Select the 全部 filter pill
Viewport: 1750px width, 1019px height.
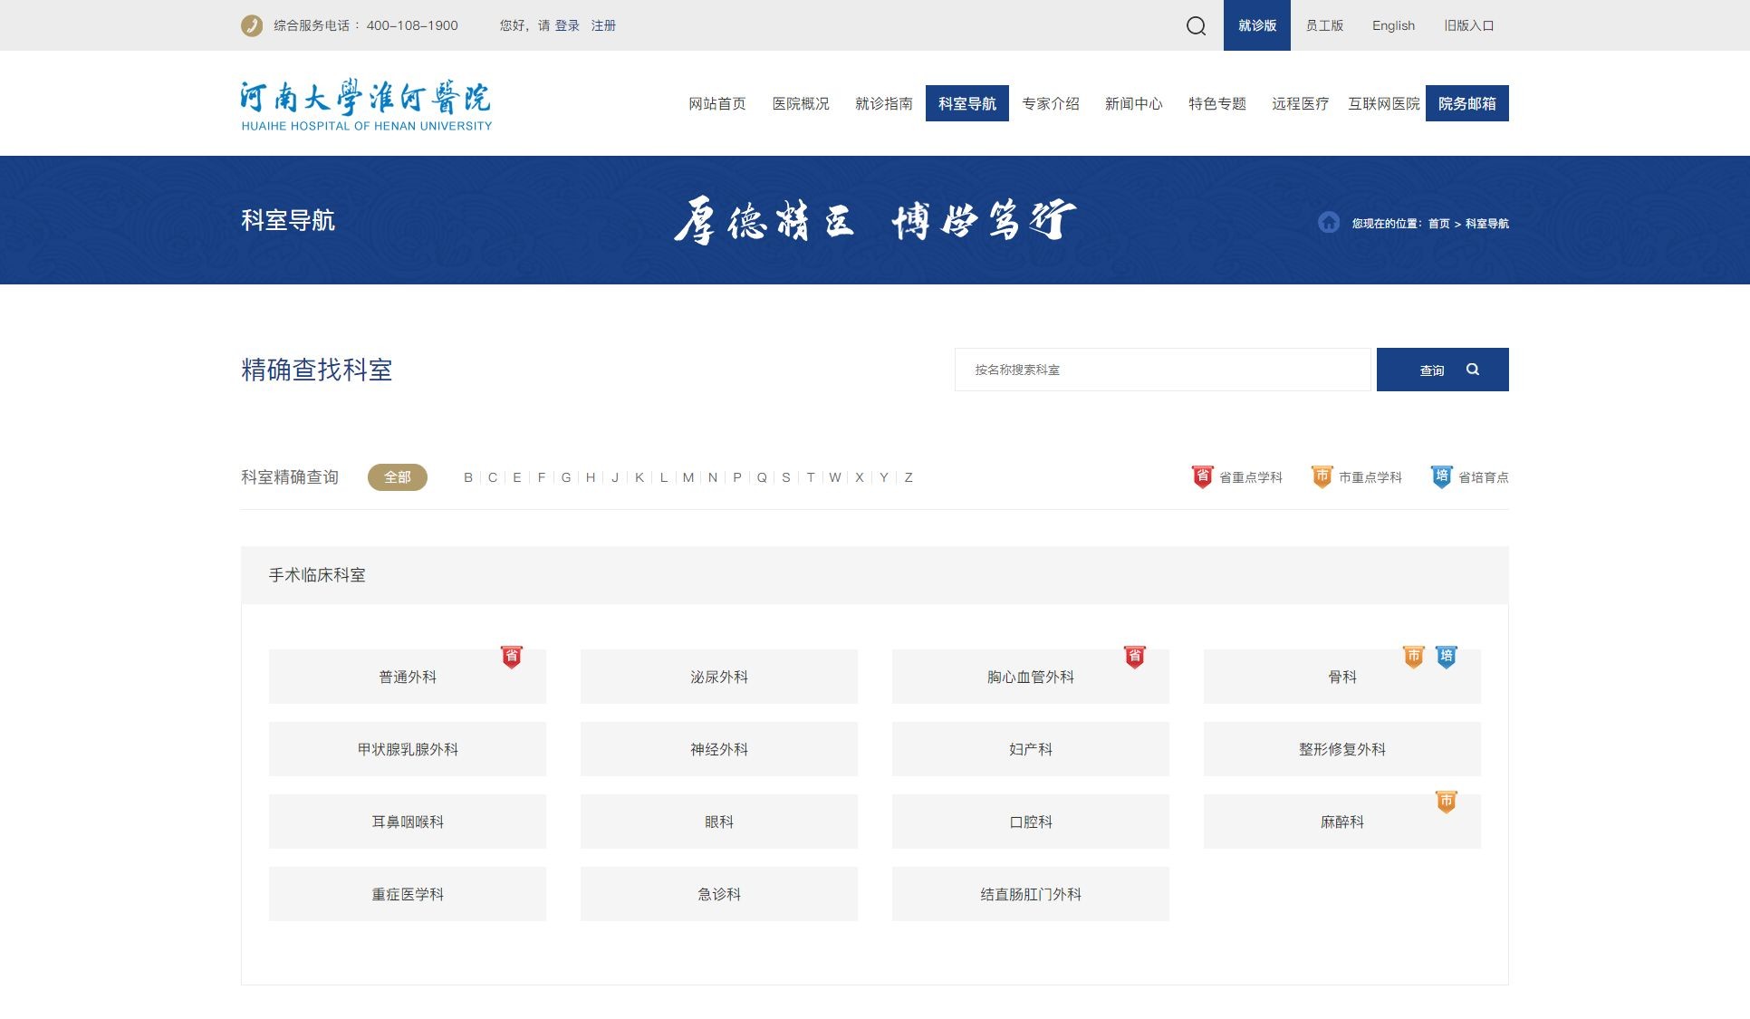click(397, 477)
